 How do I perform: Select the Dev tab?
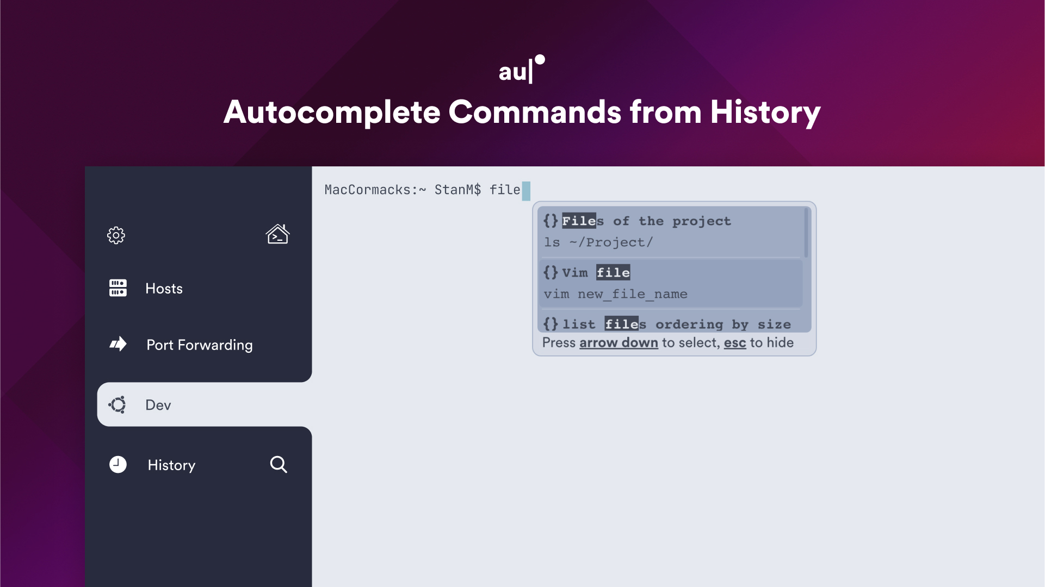(x=158, y=404)
